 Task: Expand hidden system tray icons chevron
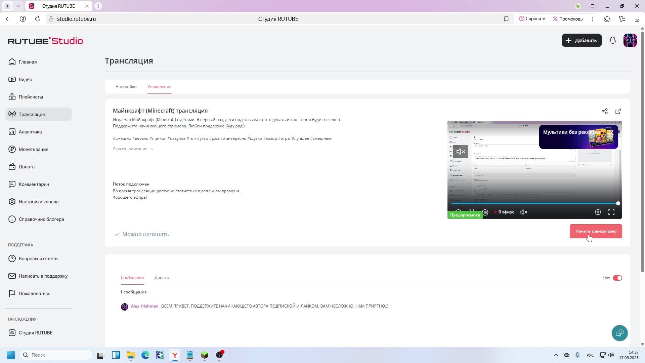coord(556,355)
